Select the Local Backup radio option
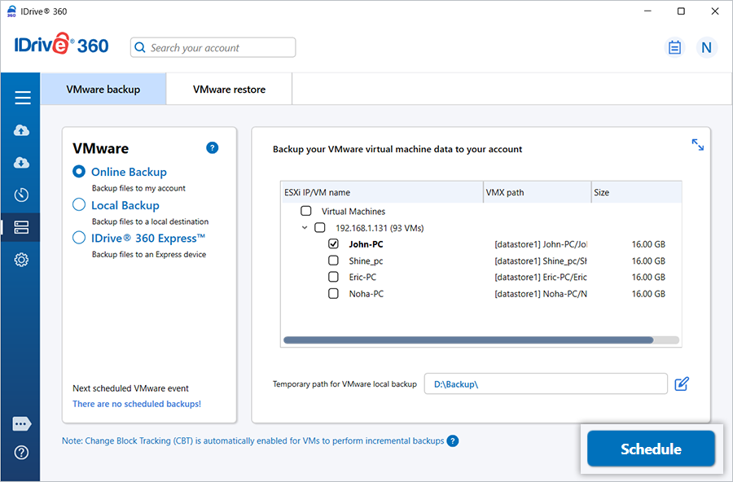733x482 pixels. point(79,205)
